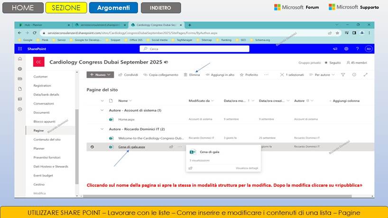The height and width of the screenshot is (218, 388).
Task: Click the horizontal scrollbar at the bottom
Action: (x=217, y=196)
